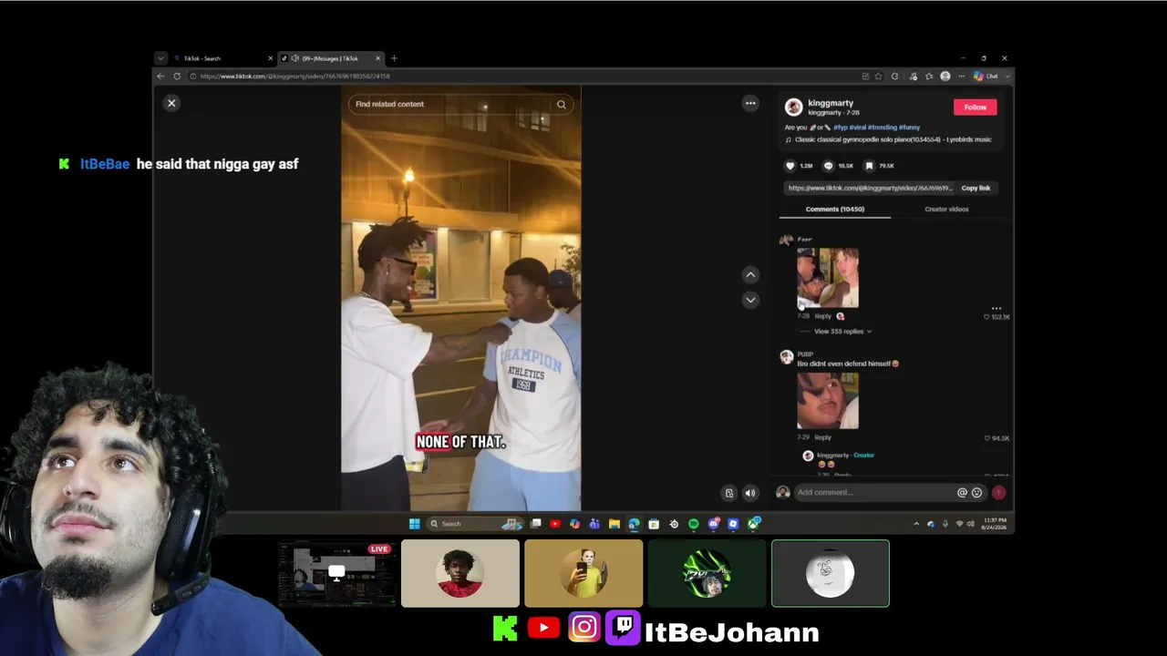Search using the Find related content field
The height and width of the screenshot is (656, 1167).
(x=460, y=104)
